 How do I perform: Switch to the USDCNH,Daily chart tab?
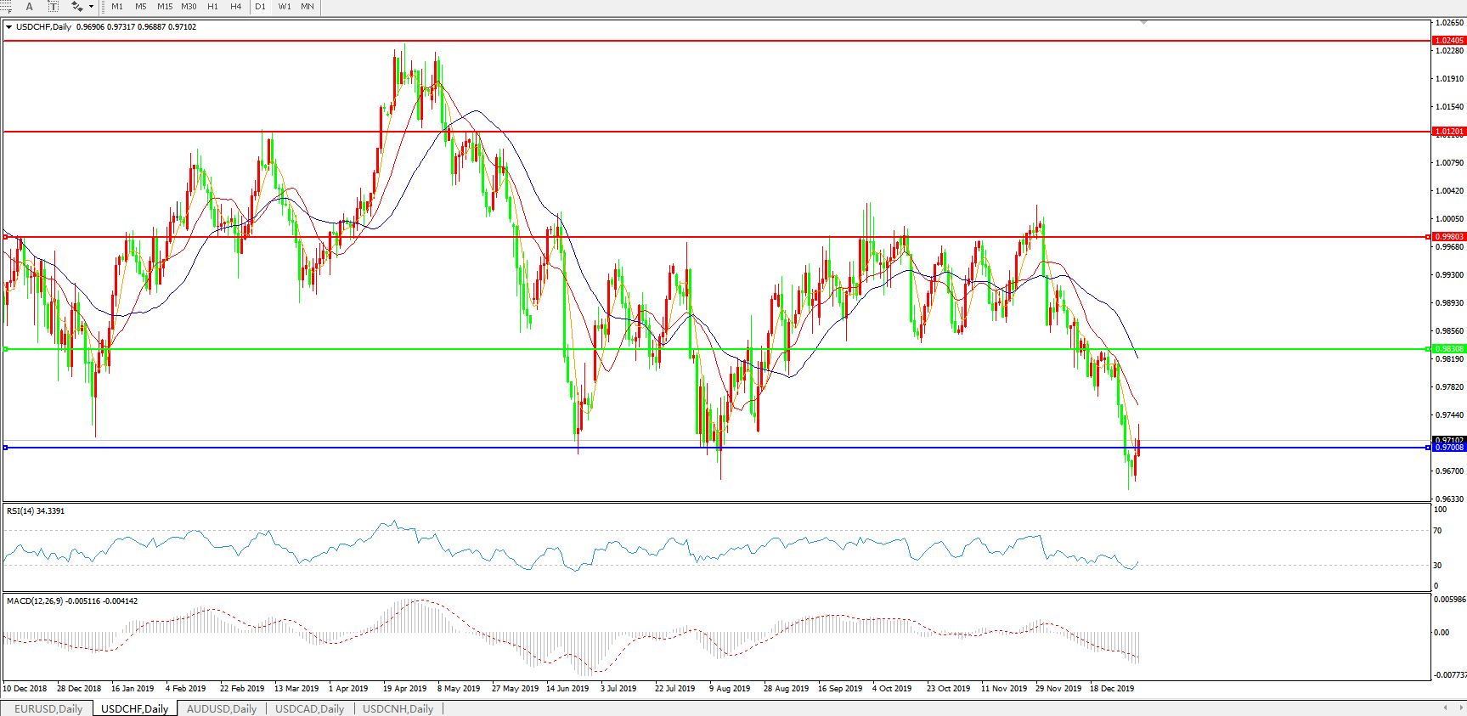(398, 708)
